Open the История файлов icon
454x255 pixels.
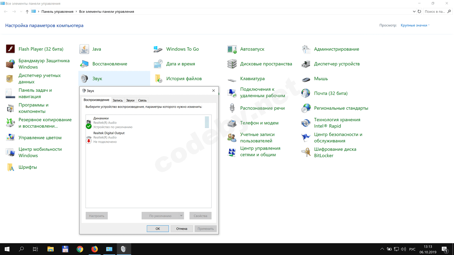pyautogui.click(x=158, y=78)
